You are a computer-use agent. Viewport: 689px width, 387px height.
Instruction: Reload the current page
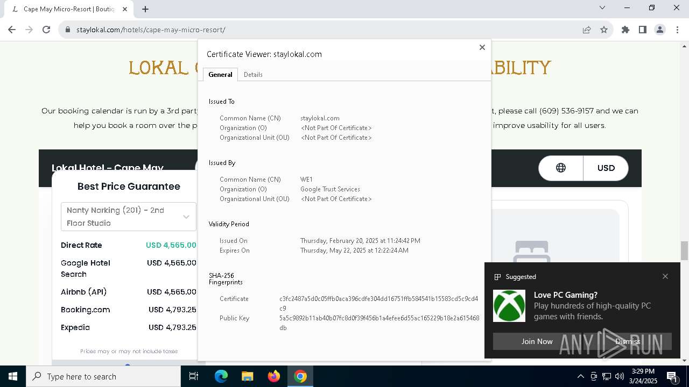click(x=46, y=30)
